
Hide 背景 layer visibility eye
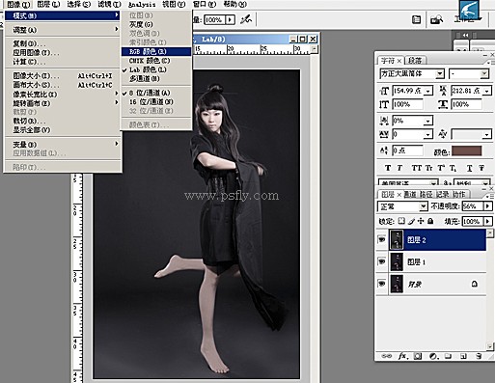click(382, 284)
